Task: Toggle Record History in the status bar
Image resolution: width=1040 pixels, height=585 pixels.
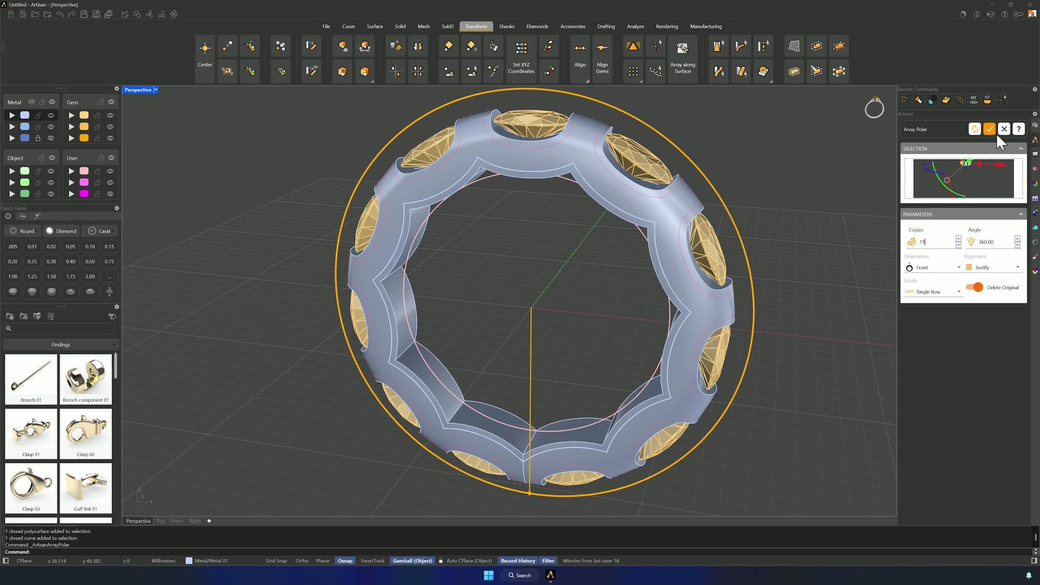Action: [x=518, y=560]
